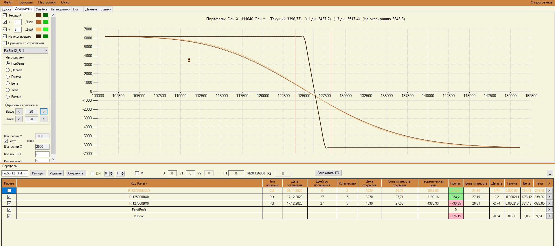Viewport: 555px width, 246px height.
Task: Increase the Выше percentage with right arrow
Action: [x=44, y=112]
